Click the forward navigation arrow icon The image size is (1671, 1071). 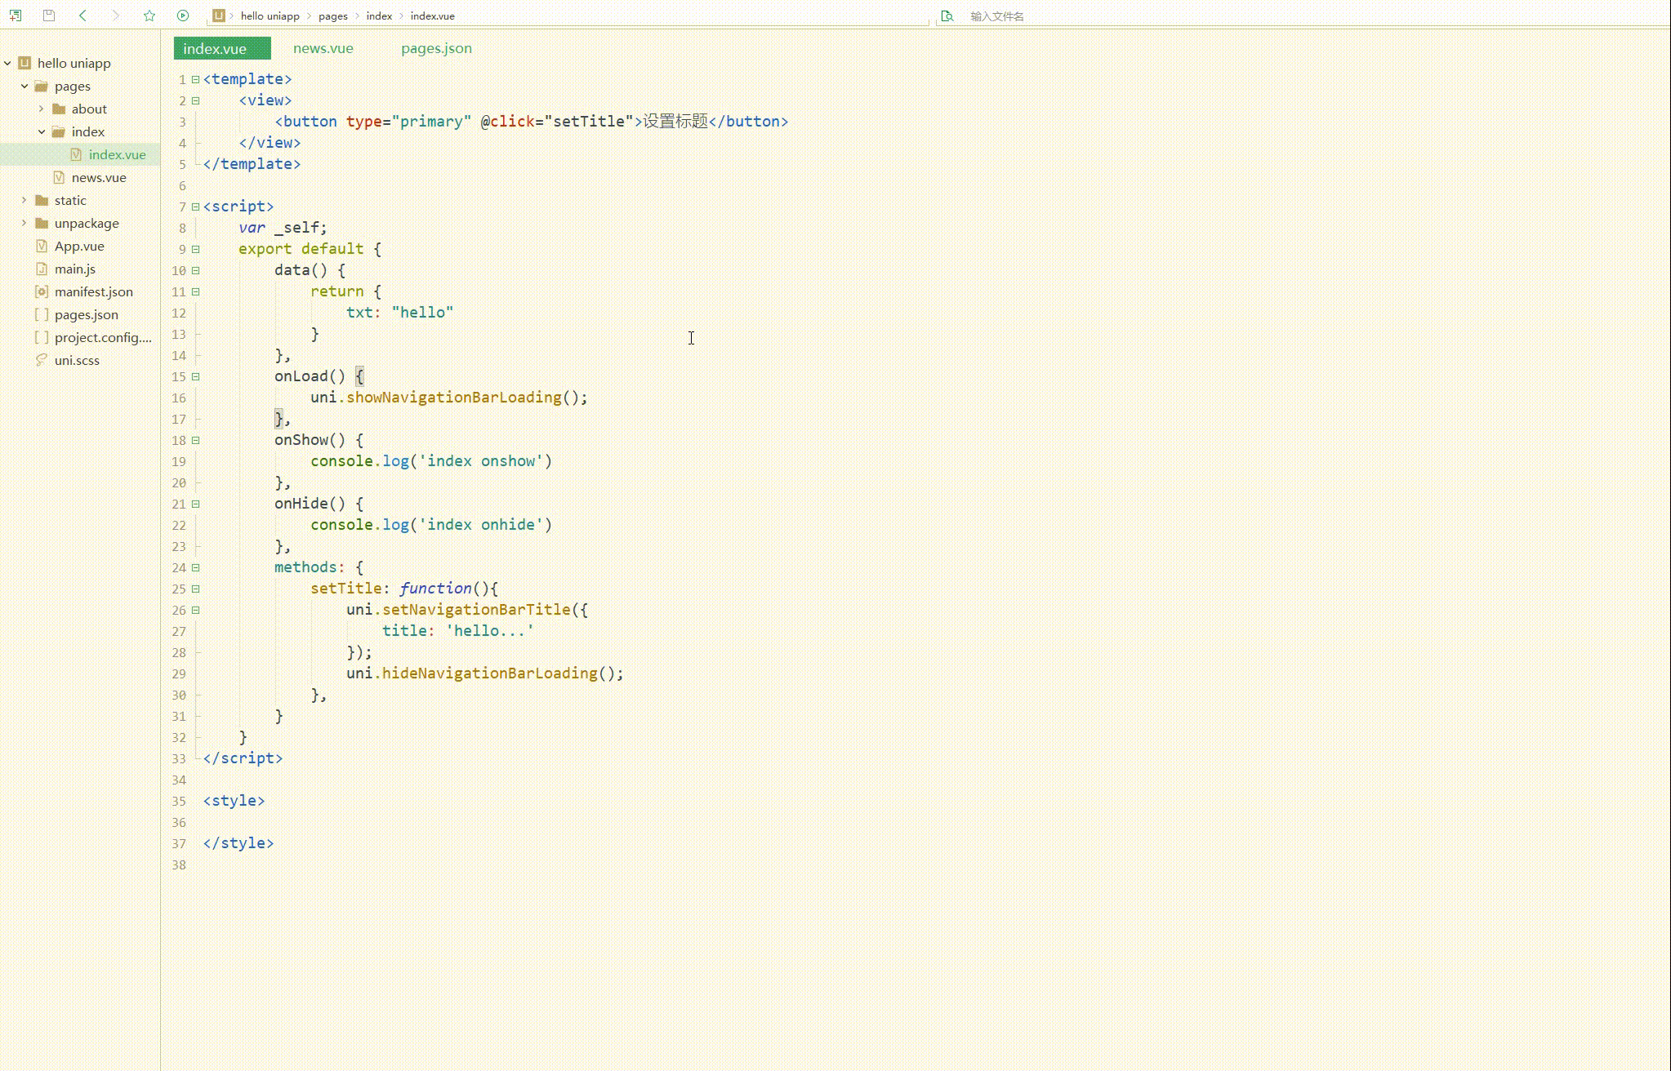click(x=116, y=15)
